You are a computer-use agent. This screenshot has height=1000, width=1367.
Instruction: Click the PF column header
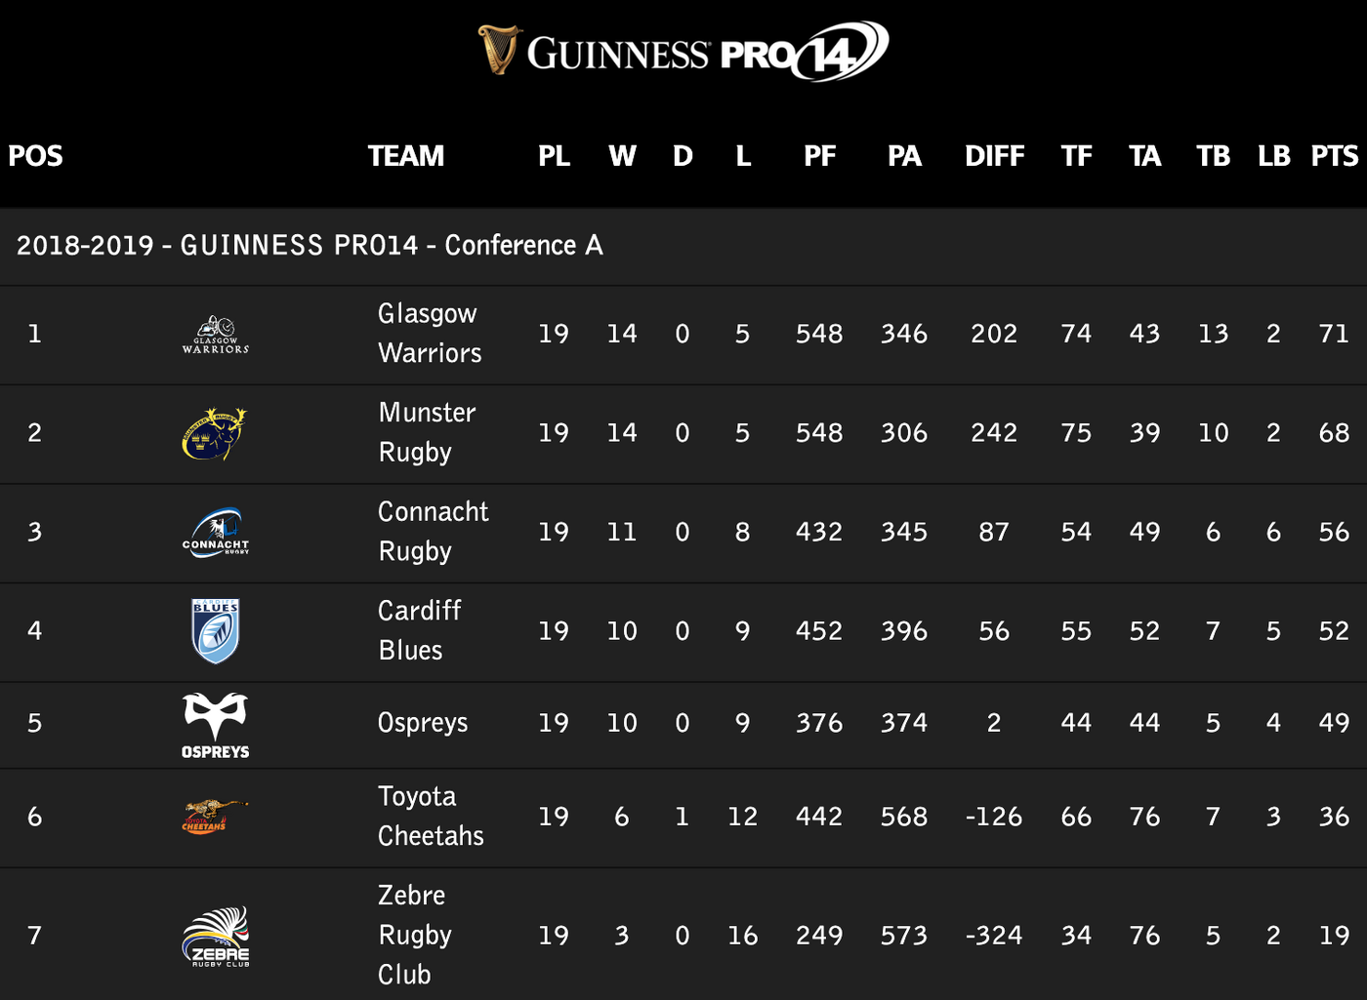[x=819, y=156]
